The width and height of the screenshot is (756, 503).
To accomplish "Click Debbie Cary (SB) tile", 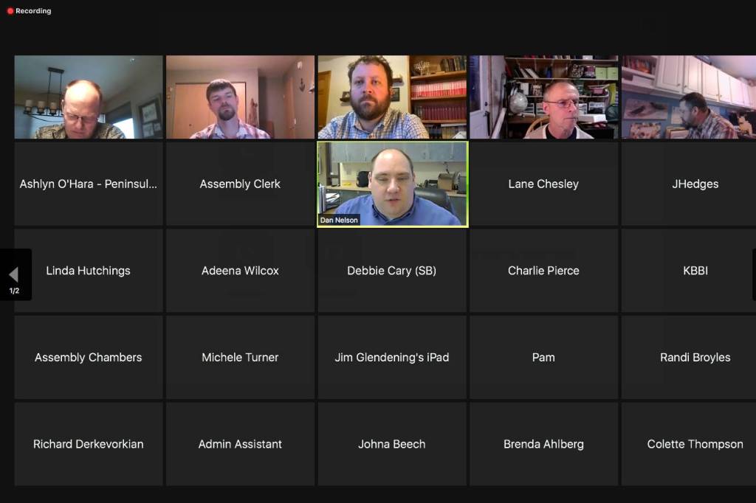I will click(392, 271).
